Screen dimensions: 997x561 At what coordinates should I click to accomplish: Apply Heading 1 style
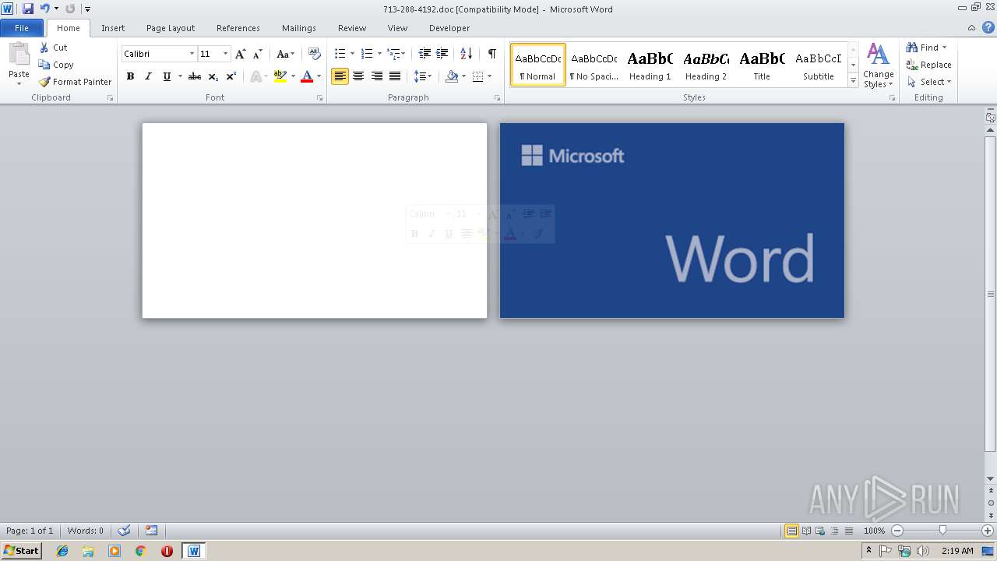[x=650, y=65]
